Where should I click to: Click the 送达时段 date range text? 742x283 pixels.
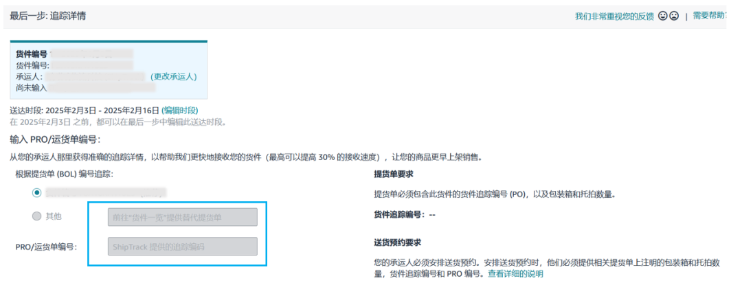(x=85, y=111)
